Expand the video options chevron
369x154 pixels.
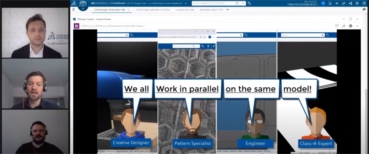pos(357,26)
